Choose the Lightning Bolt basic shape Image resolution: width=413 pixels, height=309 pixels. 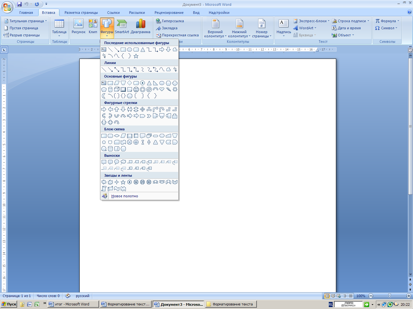[168, 89]
